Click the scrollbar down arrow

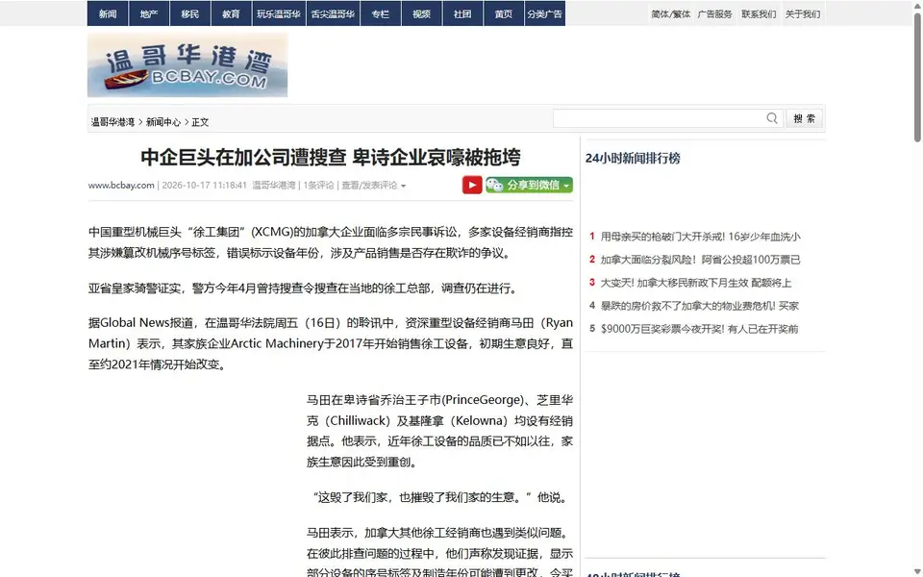point(917,571)
